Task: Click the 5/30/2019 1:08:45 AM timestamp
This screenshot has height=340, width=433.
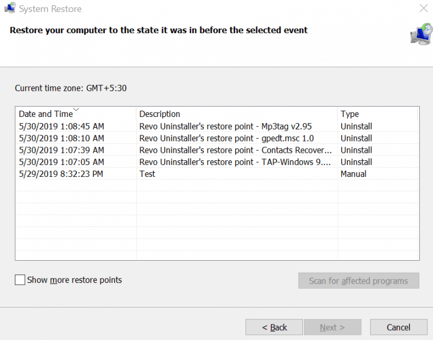Action: (x=61, y=126)
